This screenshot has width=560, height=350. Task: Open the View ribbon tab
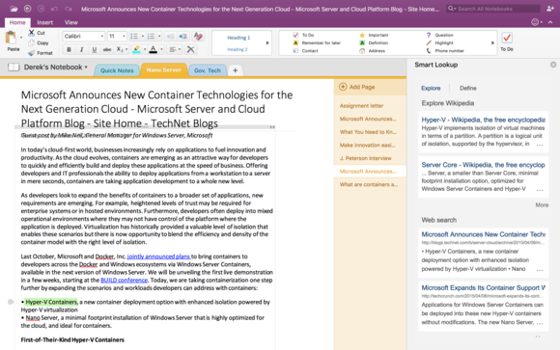[71, 22]
